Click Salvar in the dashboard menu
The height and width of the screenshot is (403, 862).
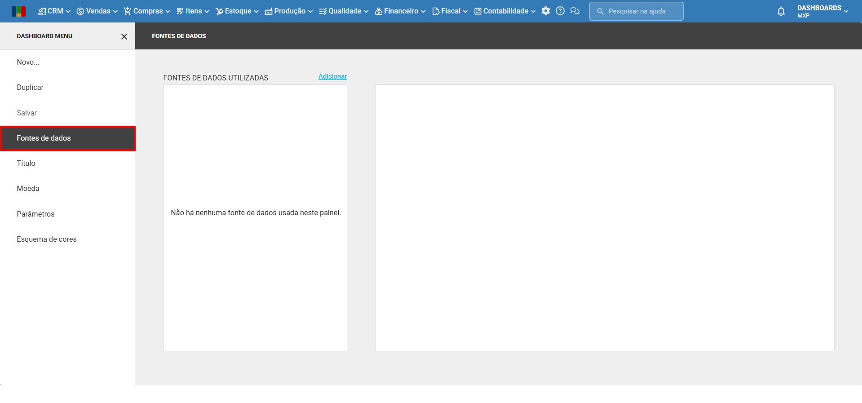click(x=67, y=113)
